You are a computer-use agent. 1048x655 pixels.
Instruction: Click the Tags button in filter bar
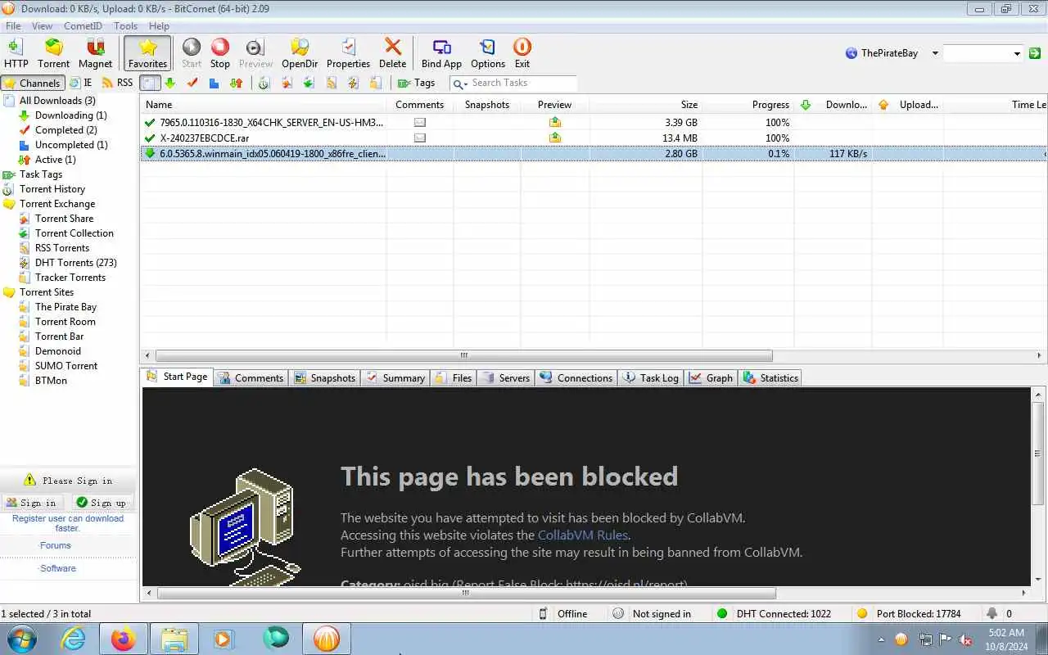(x=417, y=83)
